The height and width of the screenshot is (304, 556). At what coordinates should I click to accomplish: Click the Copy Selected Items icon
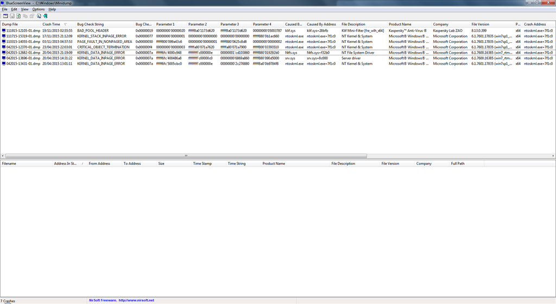coord(25,16)
